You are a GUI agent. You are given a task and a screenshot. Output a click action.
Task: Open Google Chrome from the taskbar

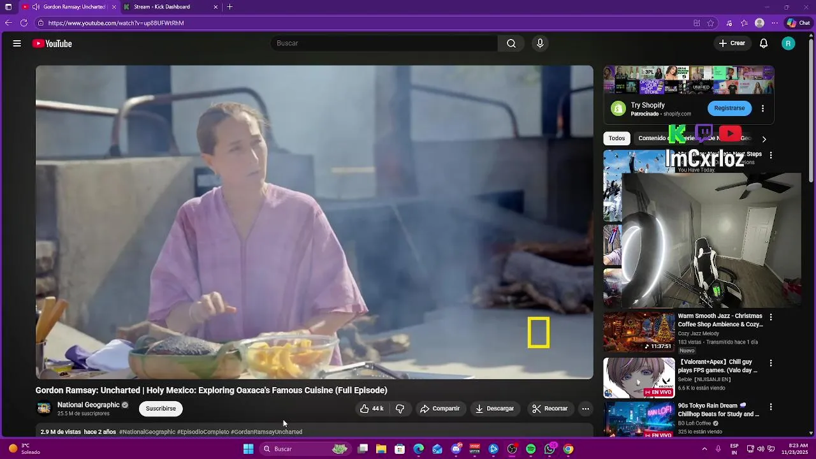[x=568, y=449]
